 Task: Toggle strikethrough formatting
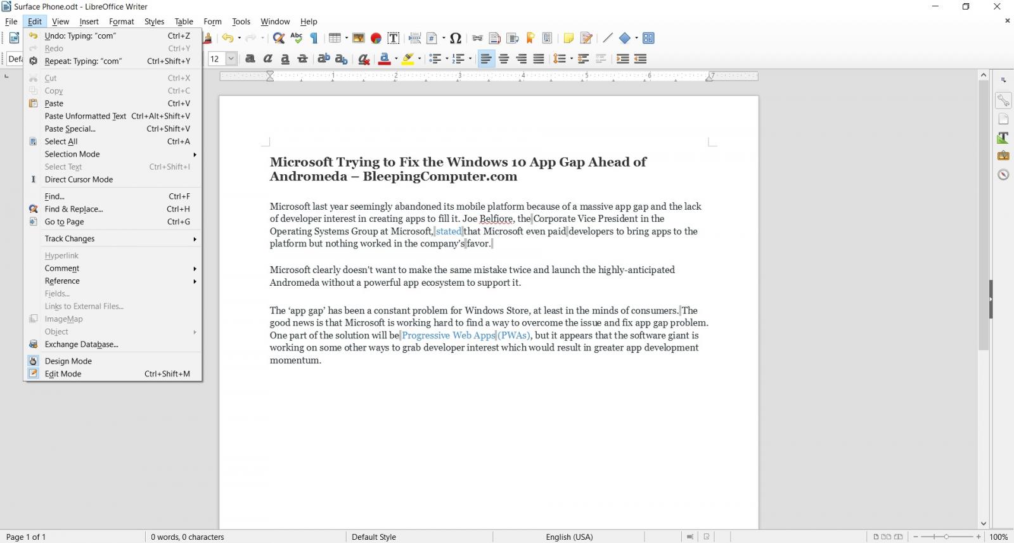[303, 59]
